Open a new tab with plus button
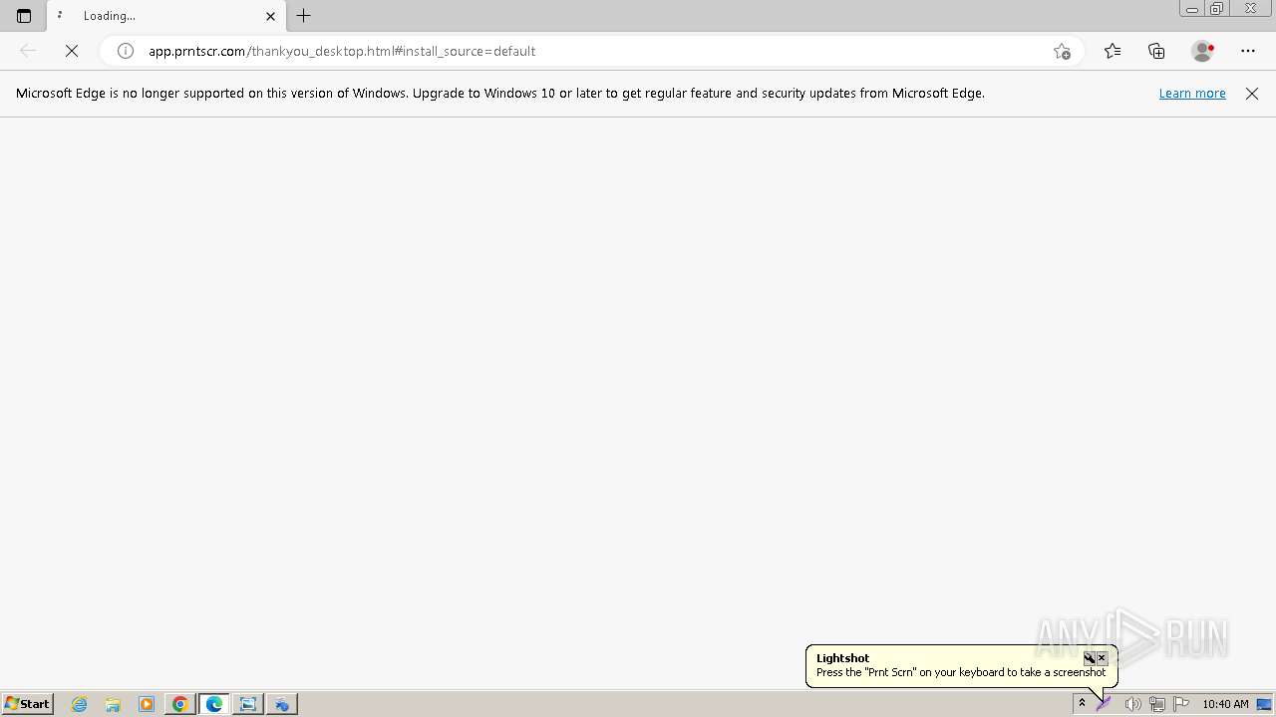 (x=304, y=16)
